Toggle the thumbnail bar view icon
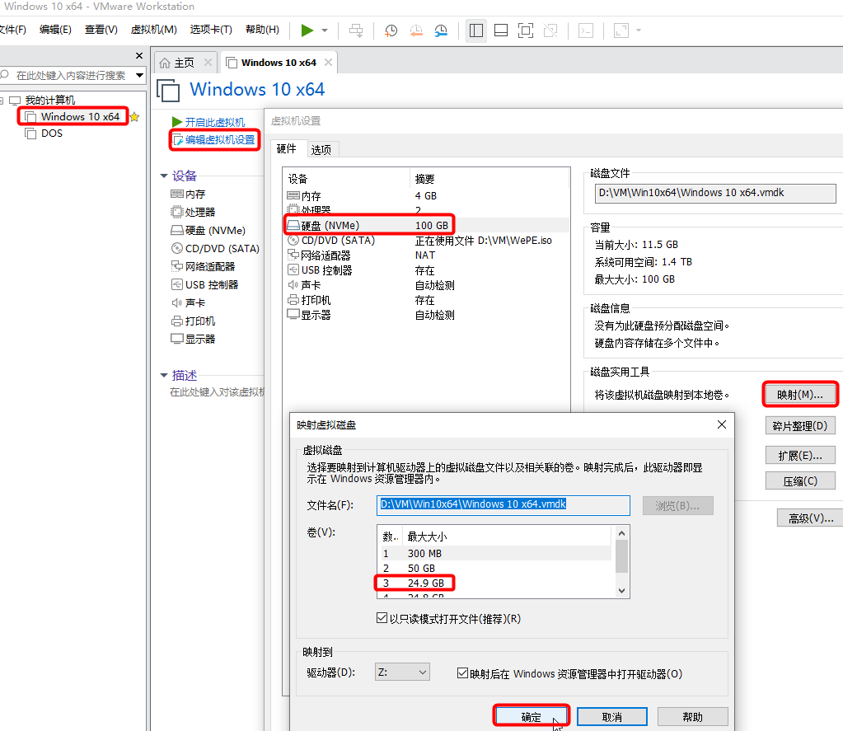843x731 pixels. click(x=501, y=30)
